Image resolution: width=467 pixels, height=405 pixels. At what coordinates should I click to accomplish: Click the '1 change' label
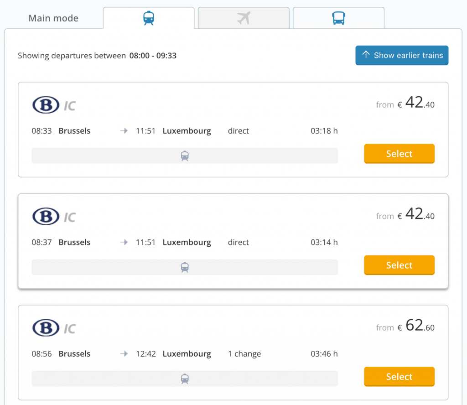[244, 354]
